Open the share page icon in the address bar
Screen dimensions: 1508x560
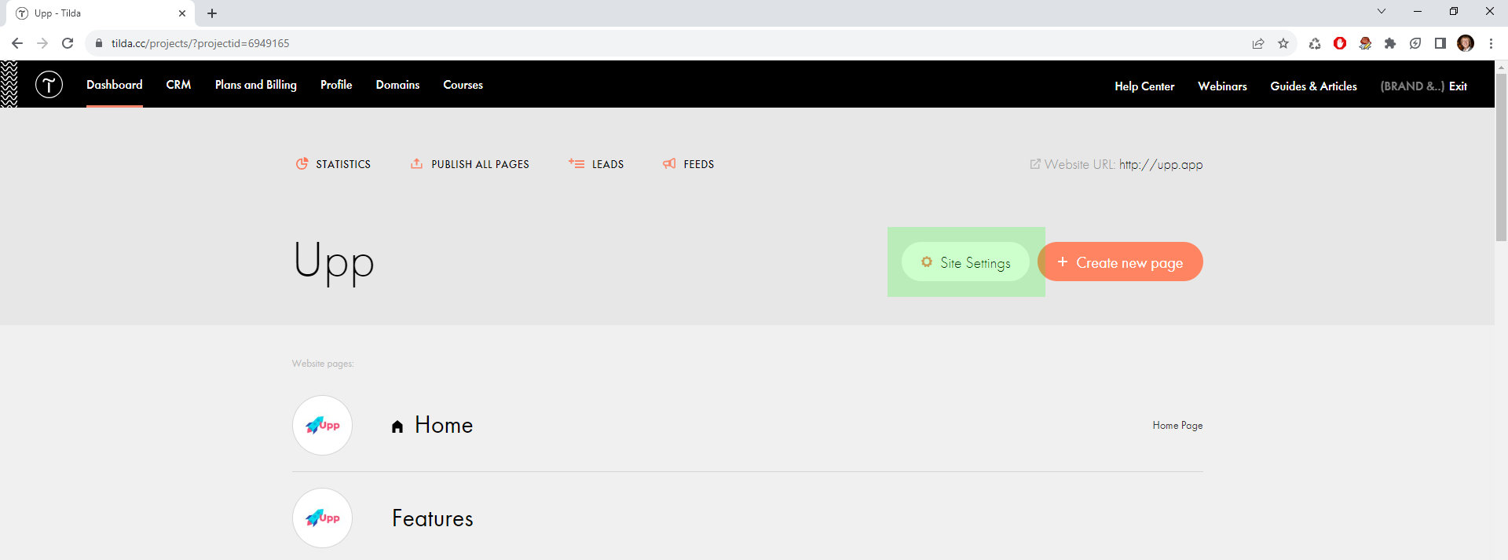[x=1258, y=43]
